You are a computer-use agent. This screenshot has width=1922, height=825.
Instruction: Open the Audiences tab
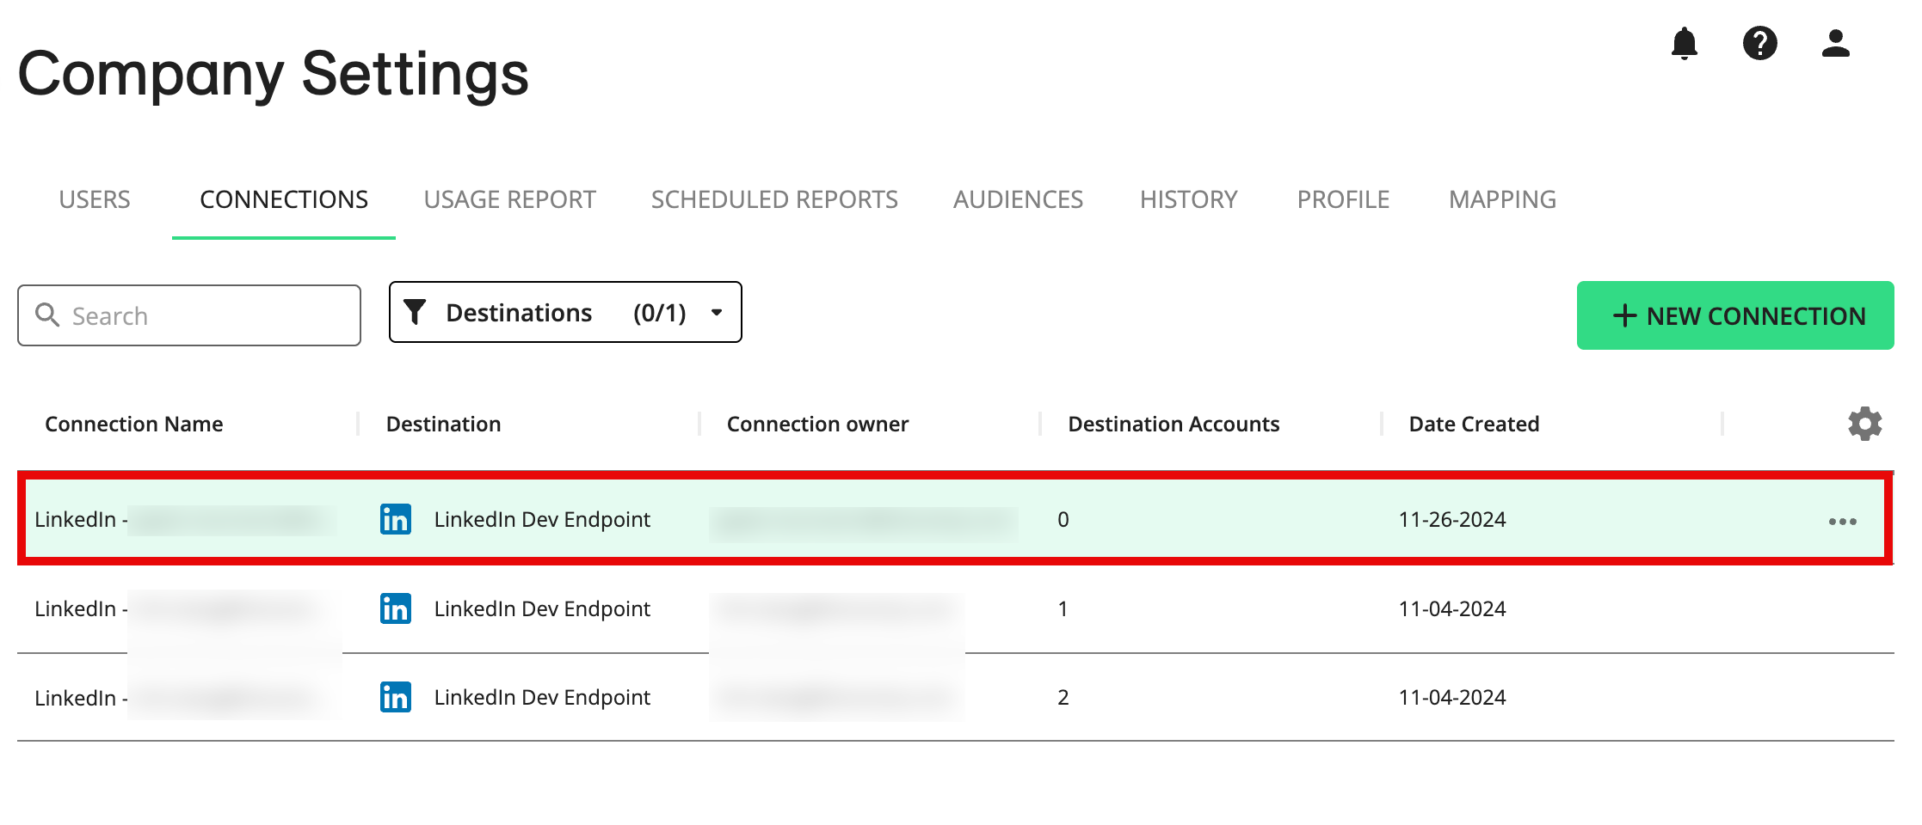pos(1018,199)
